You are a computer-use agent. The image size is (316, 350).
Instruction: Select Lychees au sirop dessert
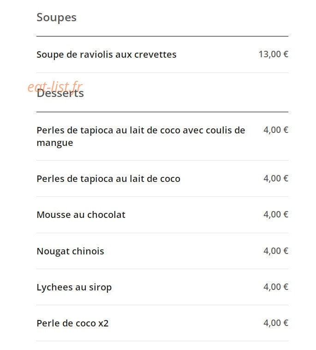click(x=74, y=287)
